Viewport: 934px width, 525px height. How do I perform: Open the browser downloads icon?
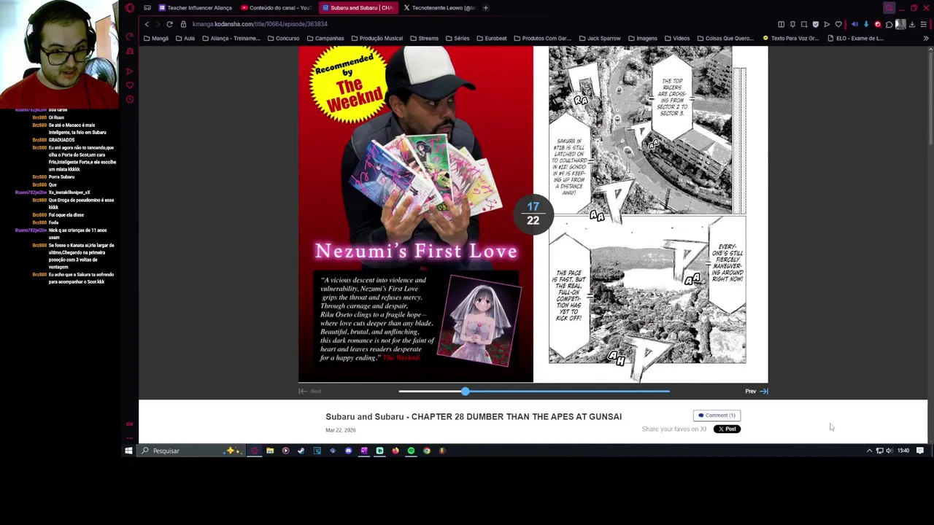[x=912, y=24]
